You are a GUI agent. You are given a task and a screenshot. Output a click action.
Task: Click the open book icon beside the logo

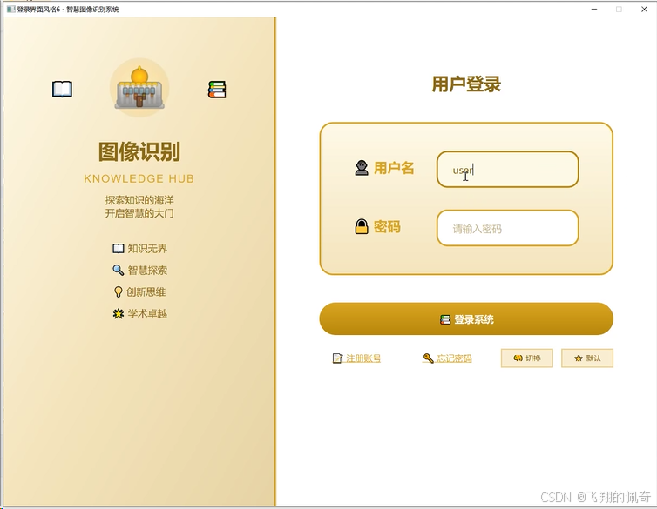[62, 89]
